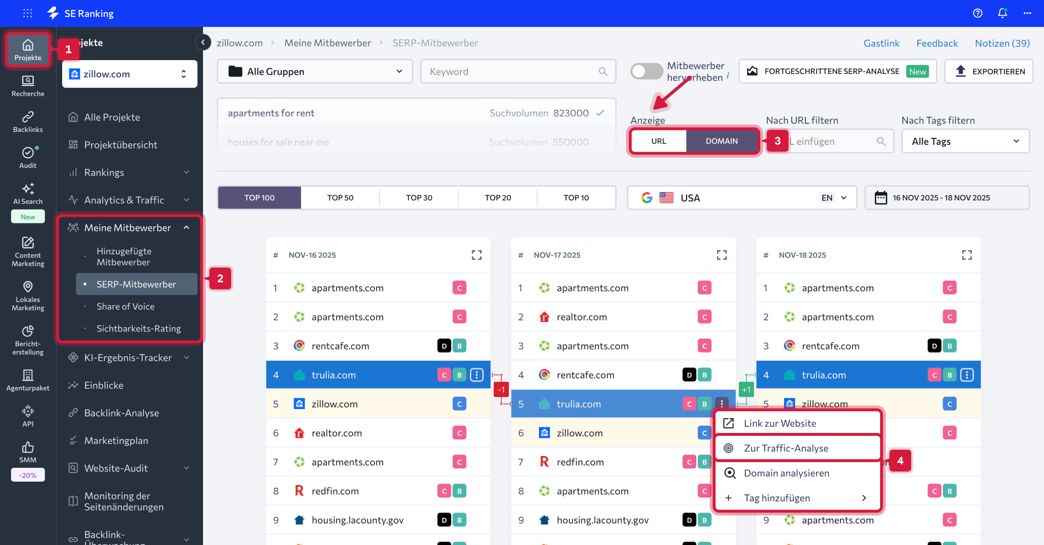Open the Alle Tags filter dropdown
Screen dimensions: 1044x545
pyautogui.click(x=965, y=141)
